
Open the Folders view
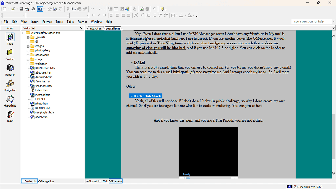(x=10, y=54)
